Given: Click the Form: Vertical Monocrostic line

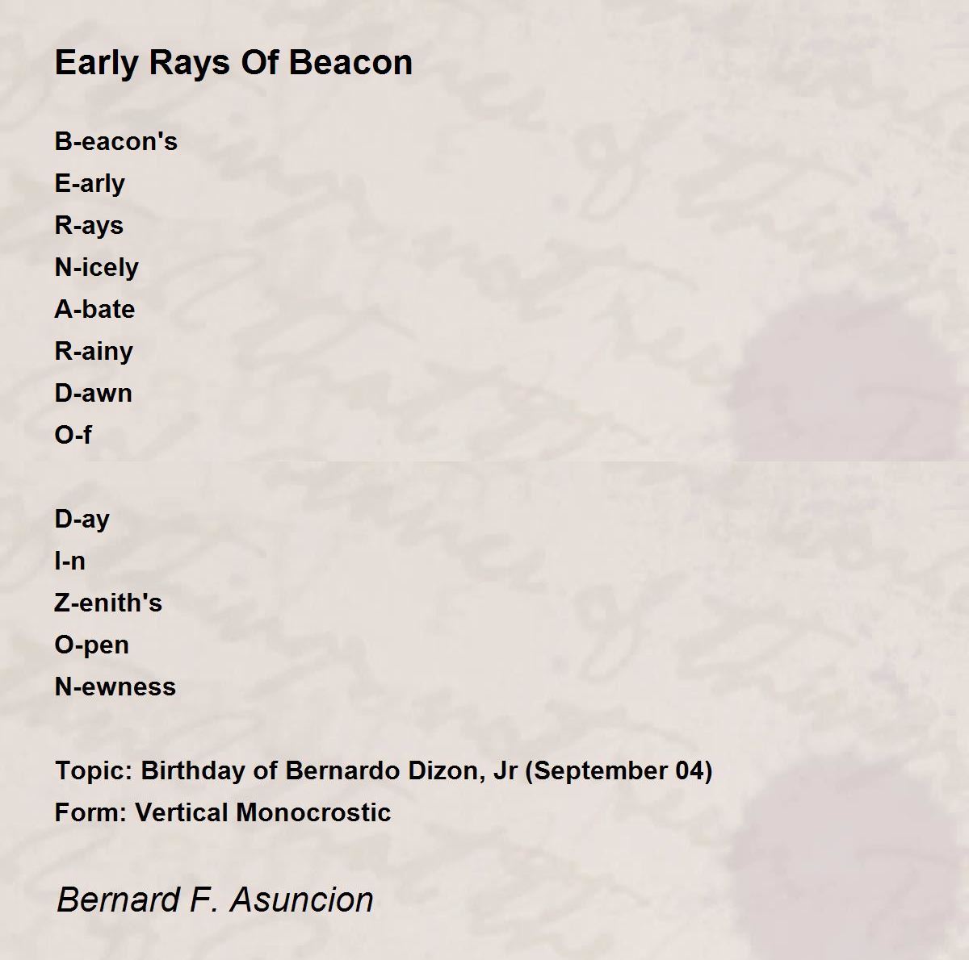Looking at the screenshot, I should (x=223, y=812).
